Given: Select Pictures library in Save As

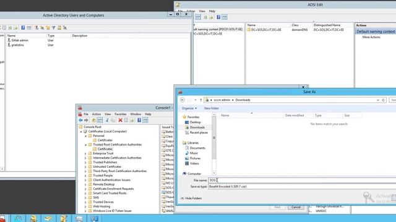Looking at the screenshot, I should pos(192,158).
